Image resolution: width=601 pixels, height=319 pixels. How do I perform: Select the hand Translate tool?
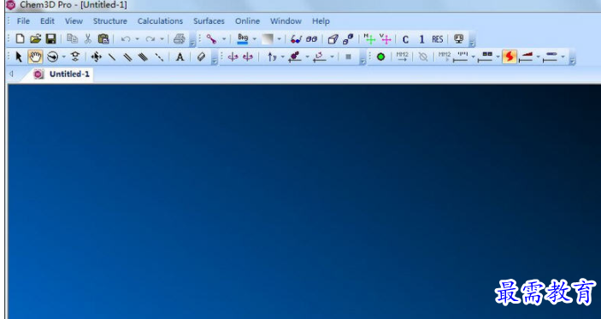(x=35, y=56)
